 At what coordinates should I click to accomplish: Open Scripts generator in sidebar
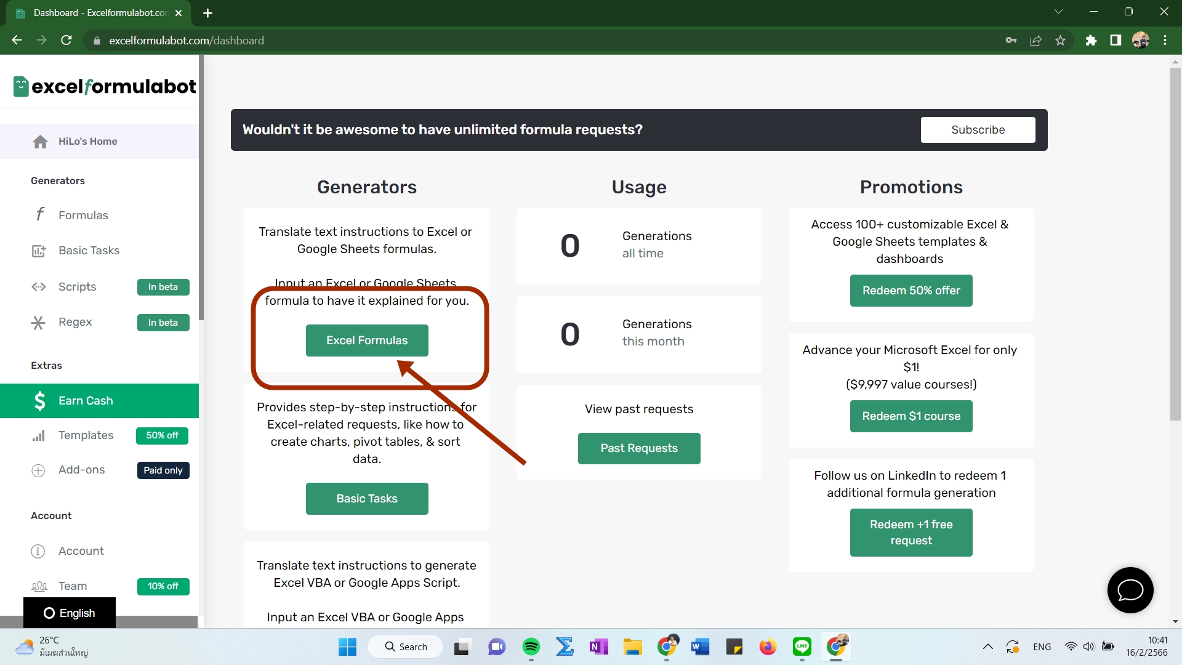click(77, 287)
